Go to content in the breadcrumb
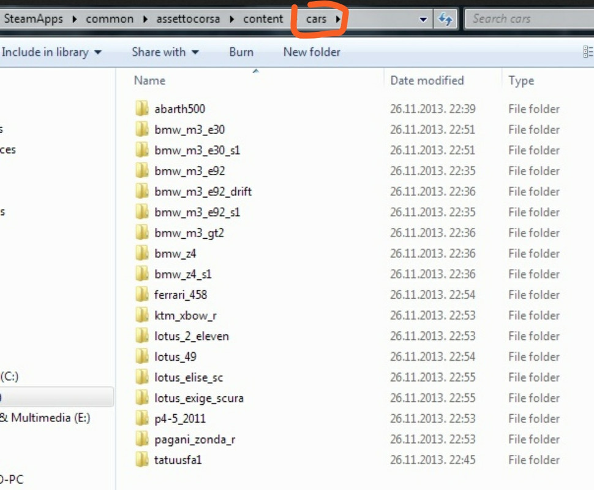The image size is (594, 490). pyautogui.click(x=263, y=18)
